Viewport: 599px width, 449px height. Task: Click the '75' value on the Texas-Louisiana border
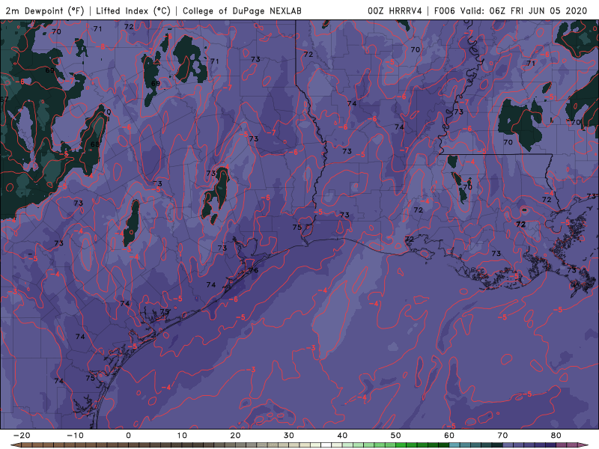(x=297, y=227)
